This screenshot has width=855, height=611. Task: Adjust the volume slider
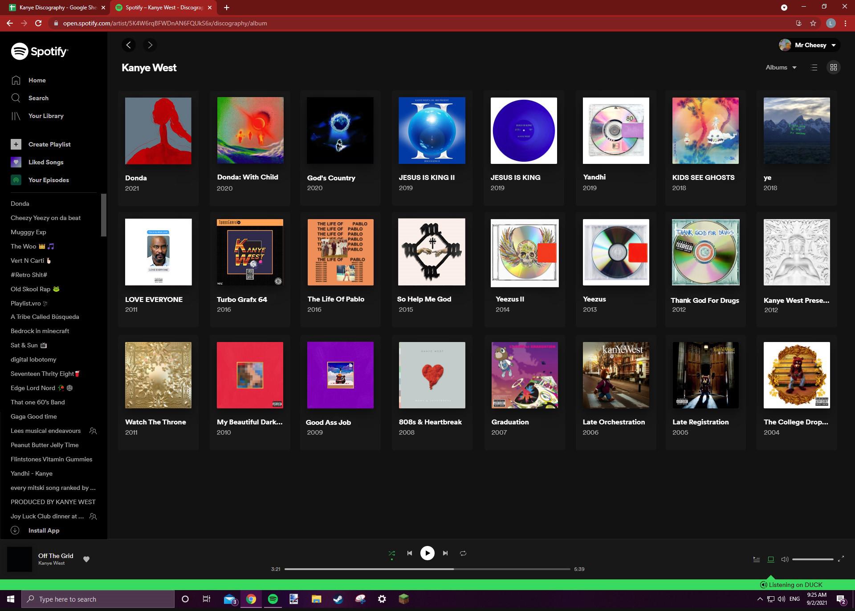pyautogui.click(x=814, y=559)
